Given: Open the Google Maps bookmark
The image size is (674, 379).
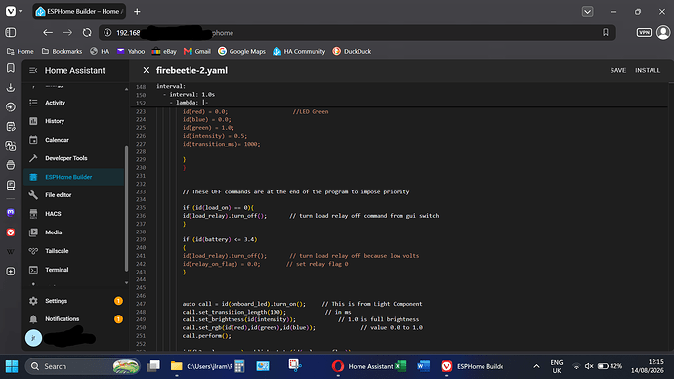Looking at the screenshot, I should tap(241, 51).
